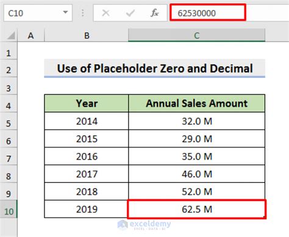The height and width of the screenshot is (237, 289).
Task: Select cell showing 32.0 M
Action: pyautogui.click(x=196, y=121)
